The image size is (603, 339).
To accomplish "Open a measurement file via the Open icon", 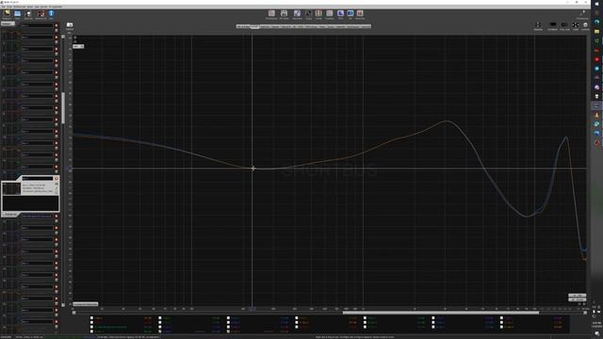I will click(x=17, y=14).
